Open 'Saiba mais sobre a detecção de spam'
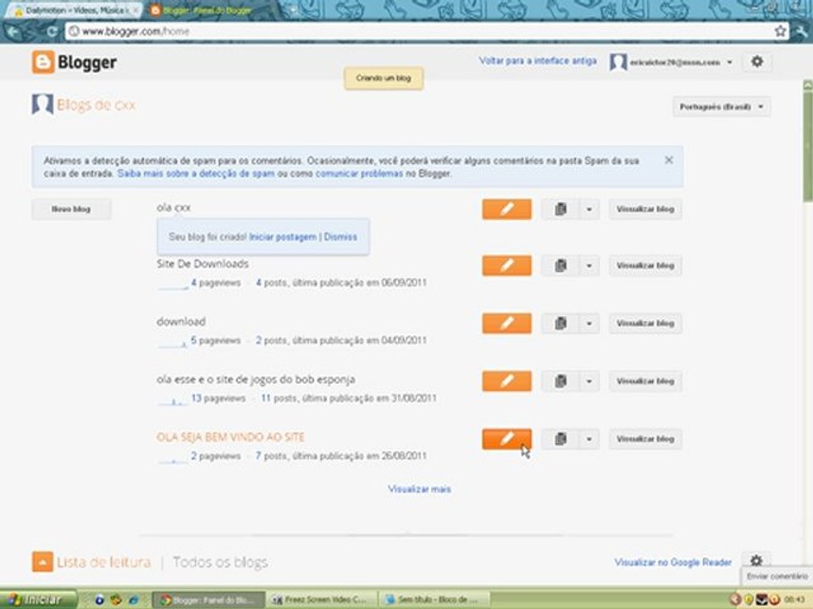 click(x=196, y=173)
